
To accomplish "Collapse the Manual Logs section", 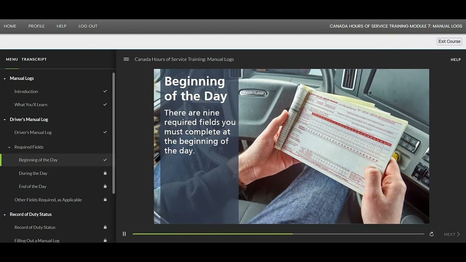I will [5, 79].
